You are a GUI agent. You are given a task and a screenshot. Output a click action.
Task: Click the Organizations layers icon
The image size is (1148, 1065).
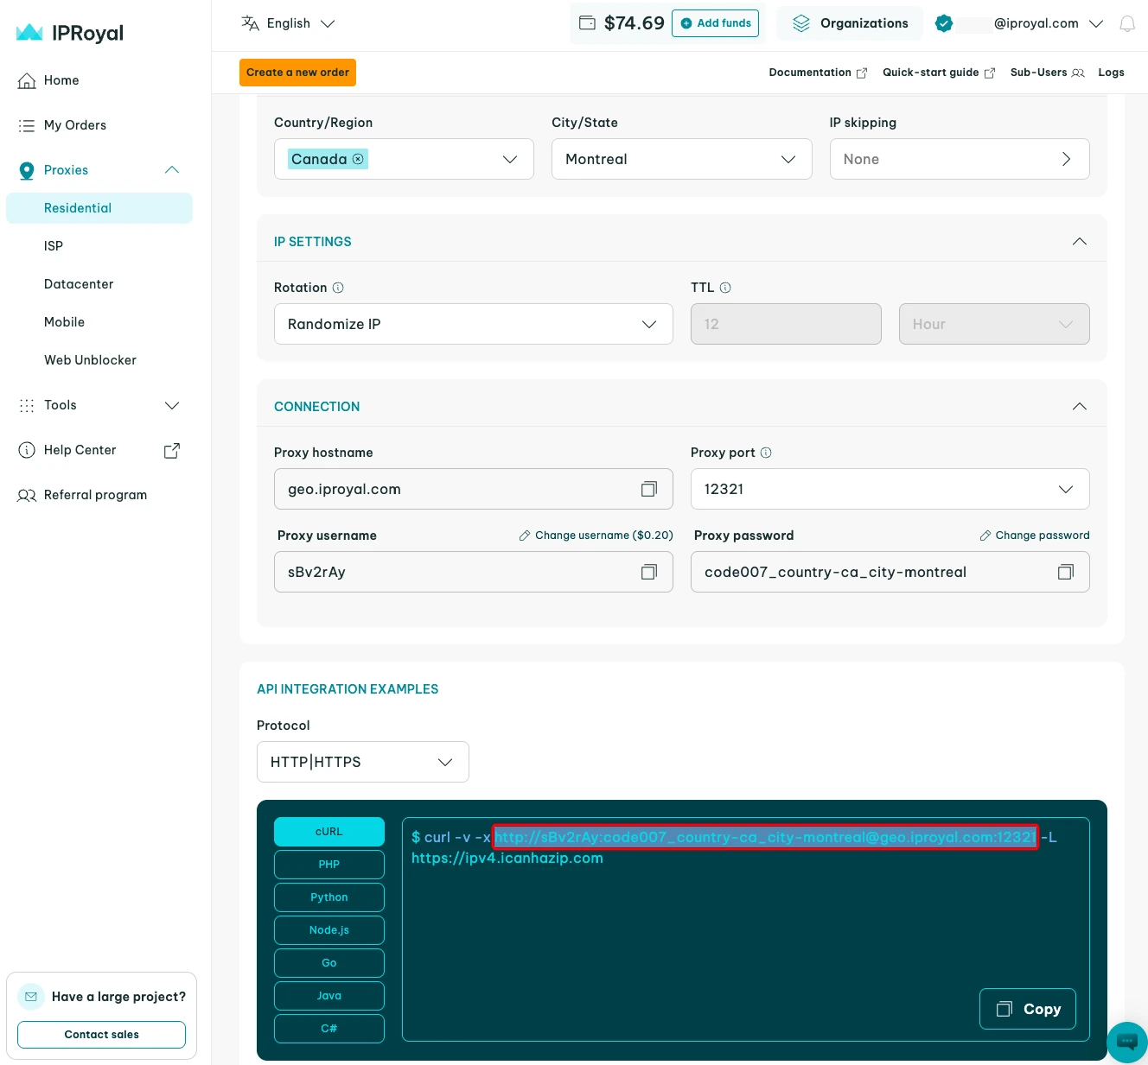coord(801,23)
